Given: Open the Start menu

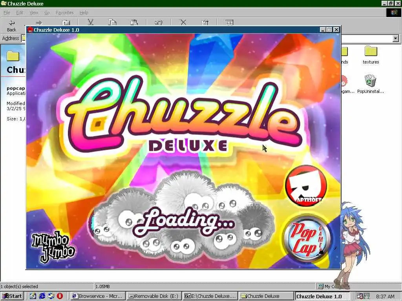Looking at the screenshot, I should click(x=12, y=296).
